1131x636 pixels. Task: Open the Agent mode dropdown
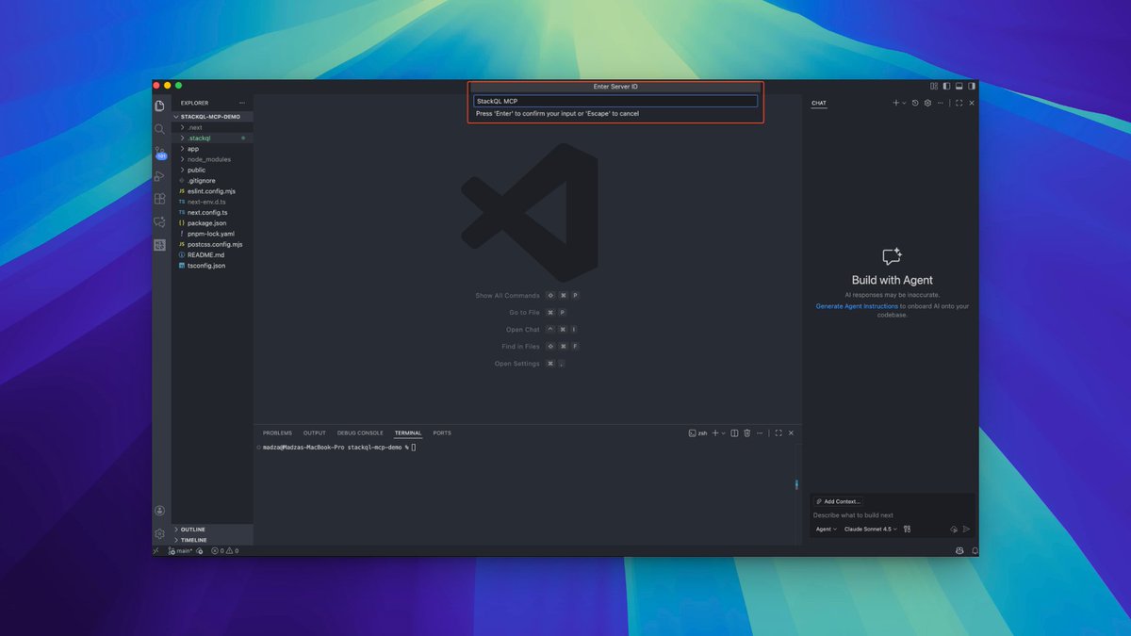(826, 530)
